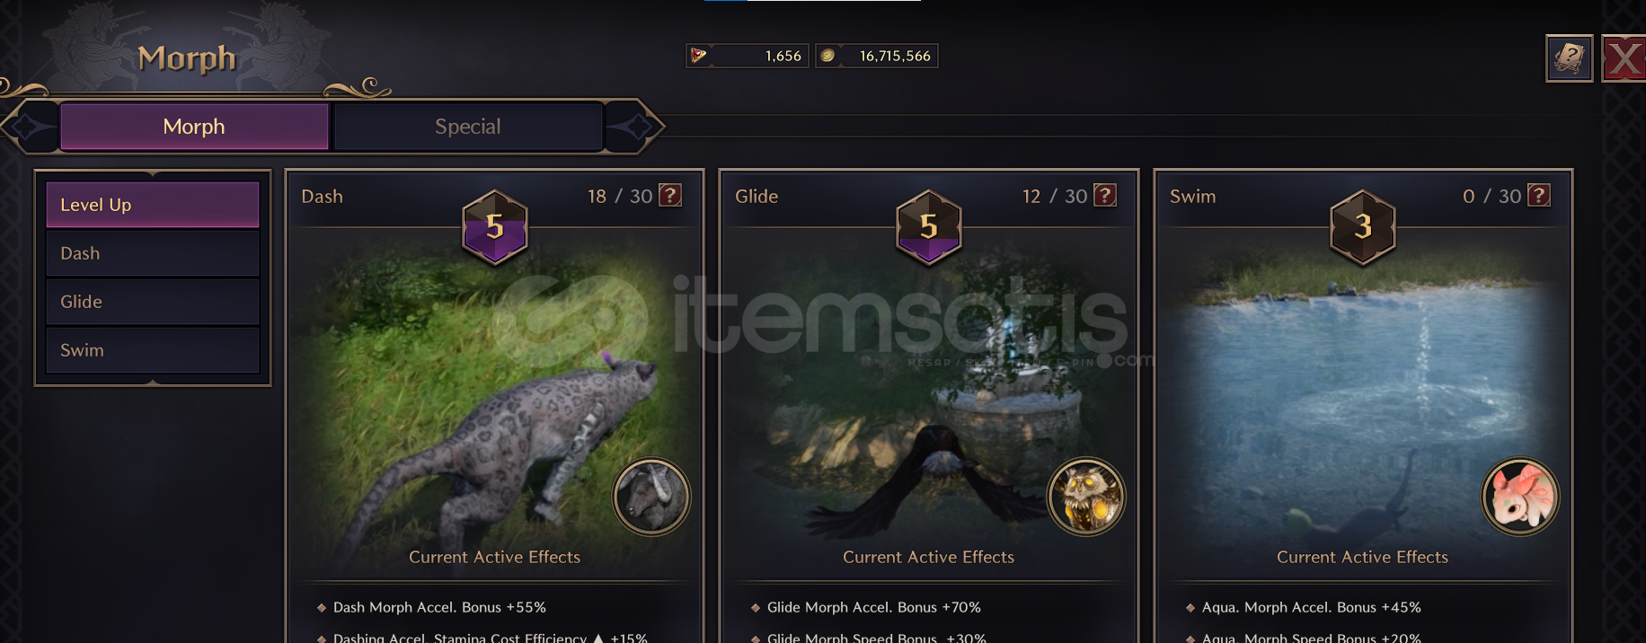
Task: Open the Glide sidebar category
Action: click(x=153, y=302)
